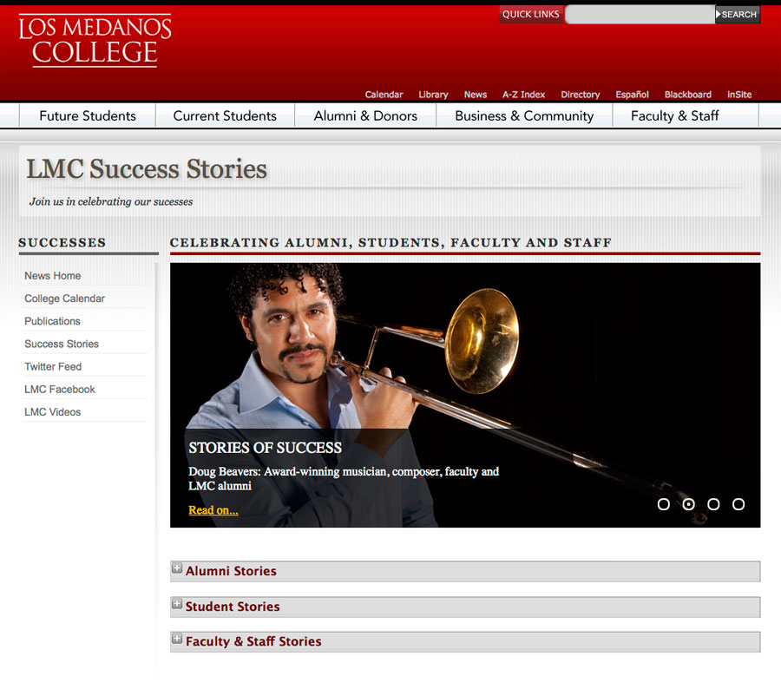Image resolution: width=781 pixels, height=689 pixels.
Task: Select the second slideshow dot
Action: click(688, 504)
